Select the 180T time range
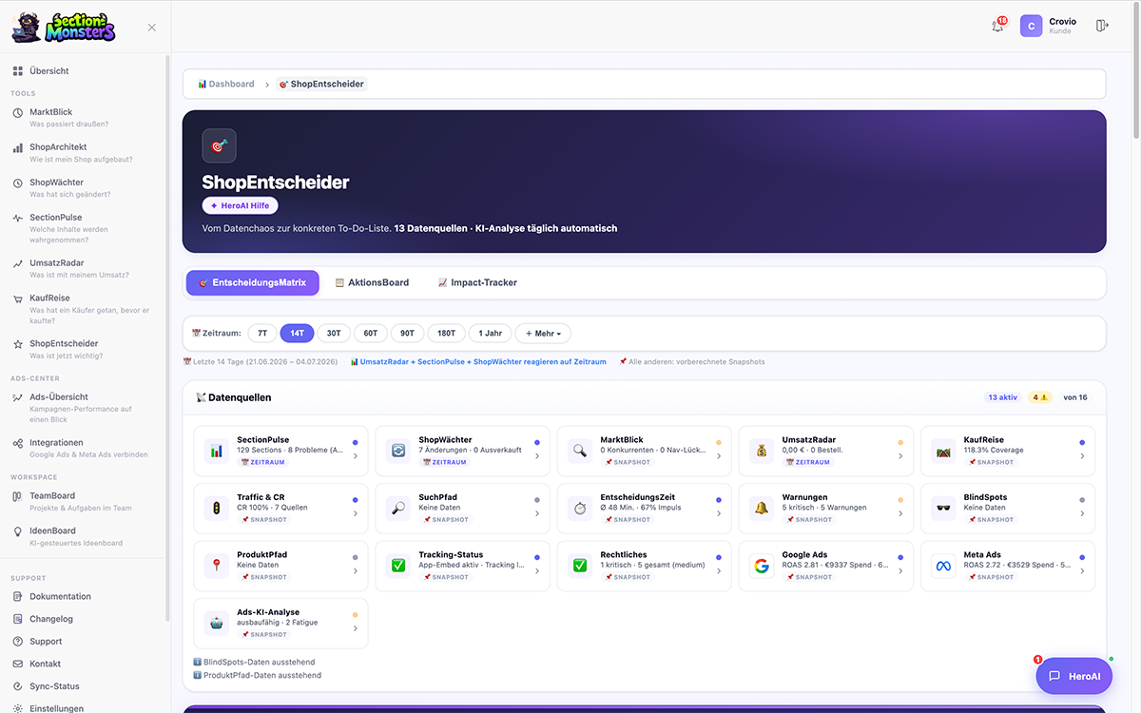Image resolution: width=1141 pixels, height=713 pixels. pos(446,334)
